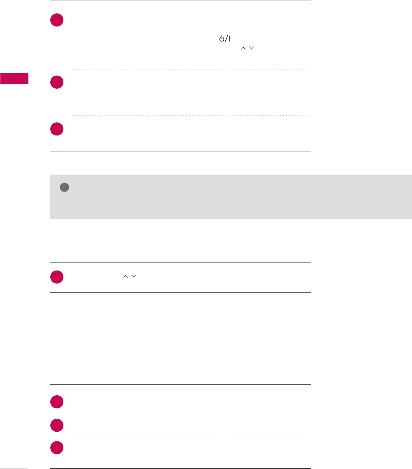Click the third red step circle of top section
This screenshot has height=469, width=412.
pos(56,129)
